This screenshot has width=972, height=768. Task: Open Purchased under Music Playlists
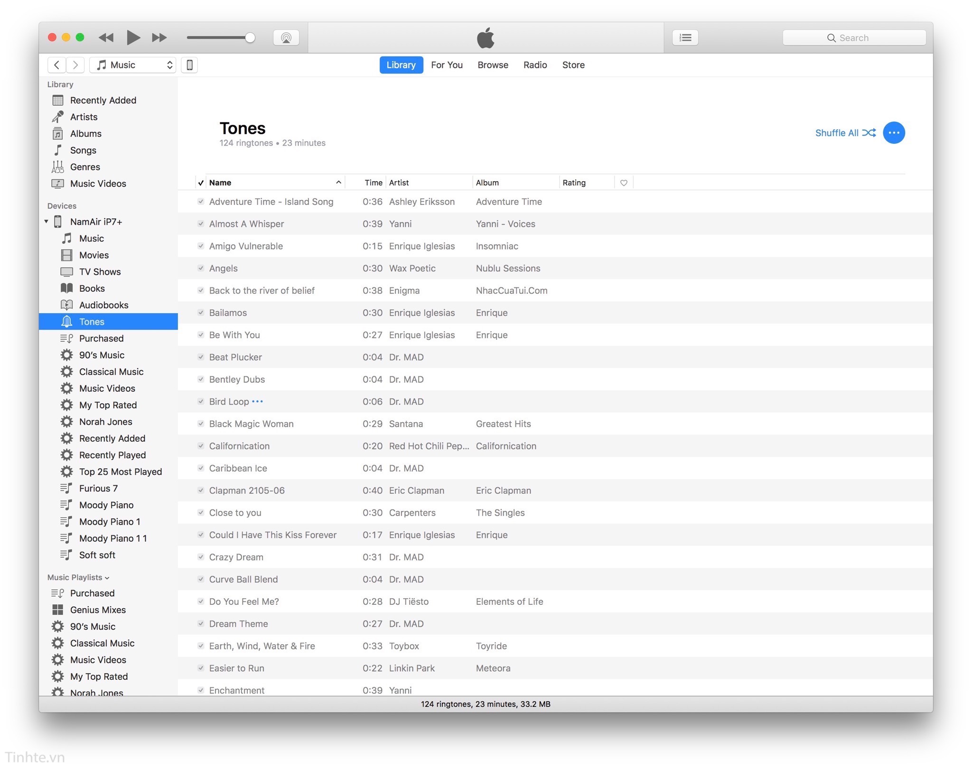point(92,593)
